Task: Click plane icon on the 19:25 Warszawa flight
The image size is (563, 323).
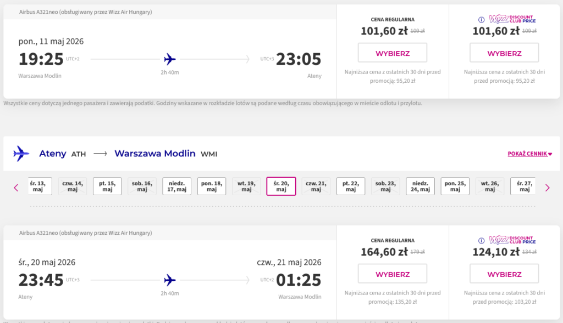Action: click(170, 59)
